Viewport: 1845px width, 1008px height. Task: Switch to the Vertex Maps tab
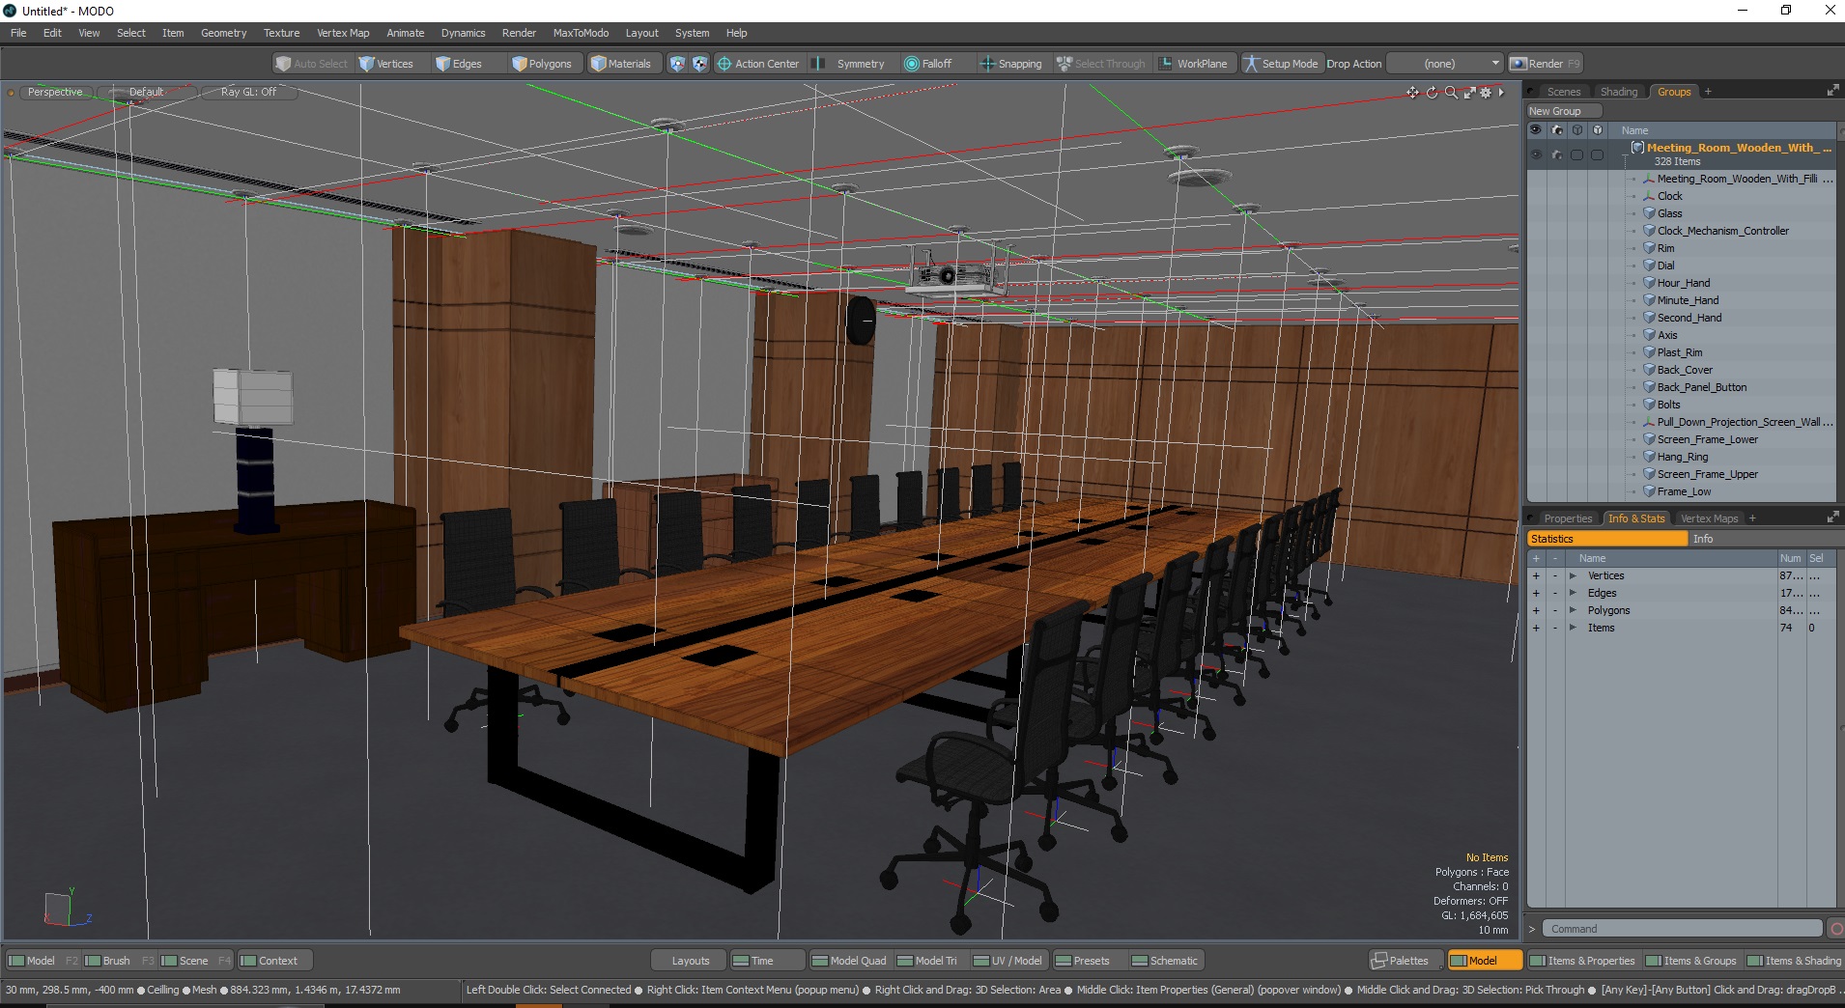(x=1709, y=518)
